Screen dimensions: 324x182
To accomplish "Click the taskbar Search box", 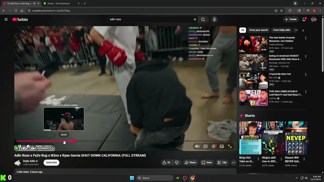I will click(x=155, y=178).
